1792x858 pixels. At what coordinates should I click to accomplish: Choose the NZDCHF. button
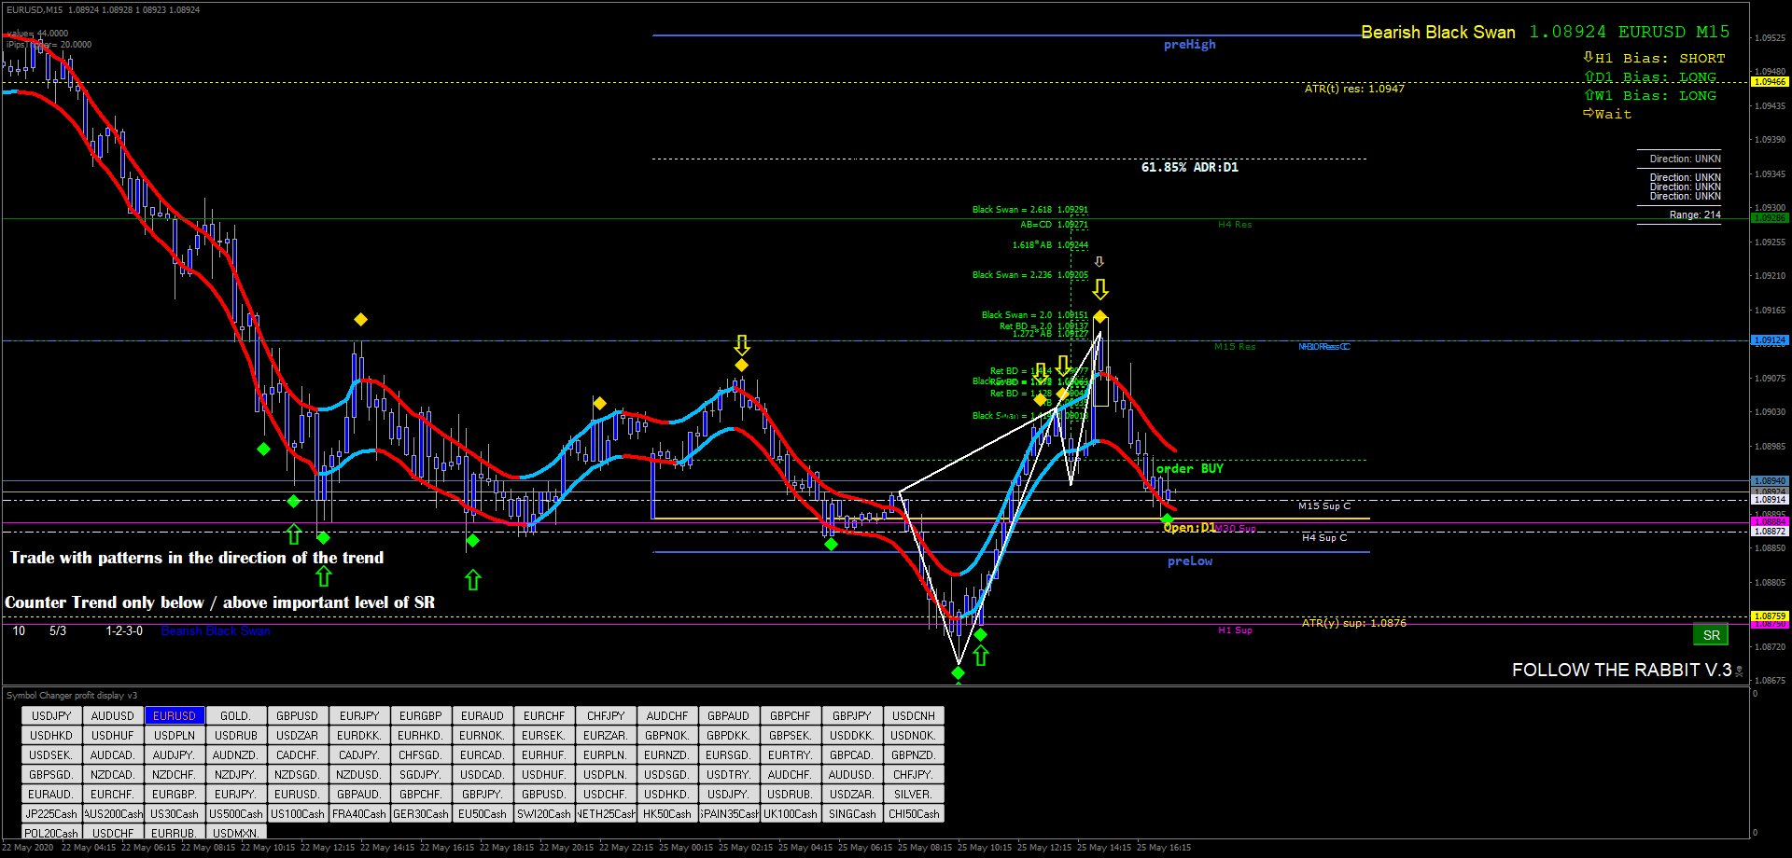[175, 774]
